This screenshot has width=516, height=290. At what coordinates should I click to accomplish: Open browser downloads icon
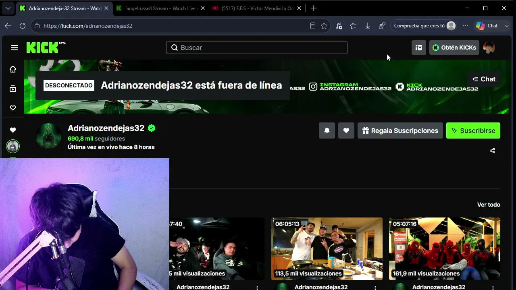click(368, 26)
